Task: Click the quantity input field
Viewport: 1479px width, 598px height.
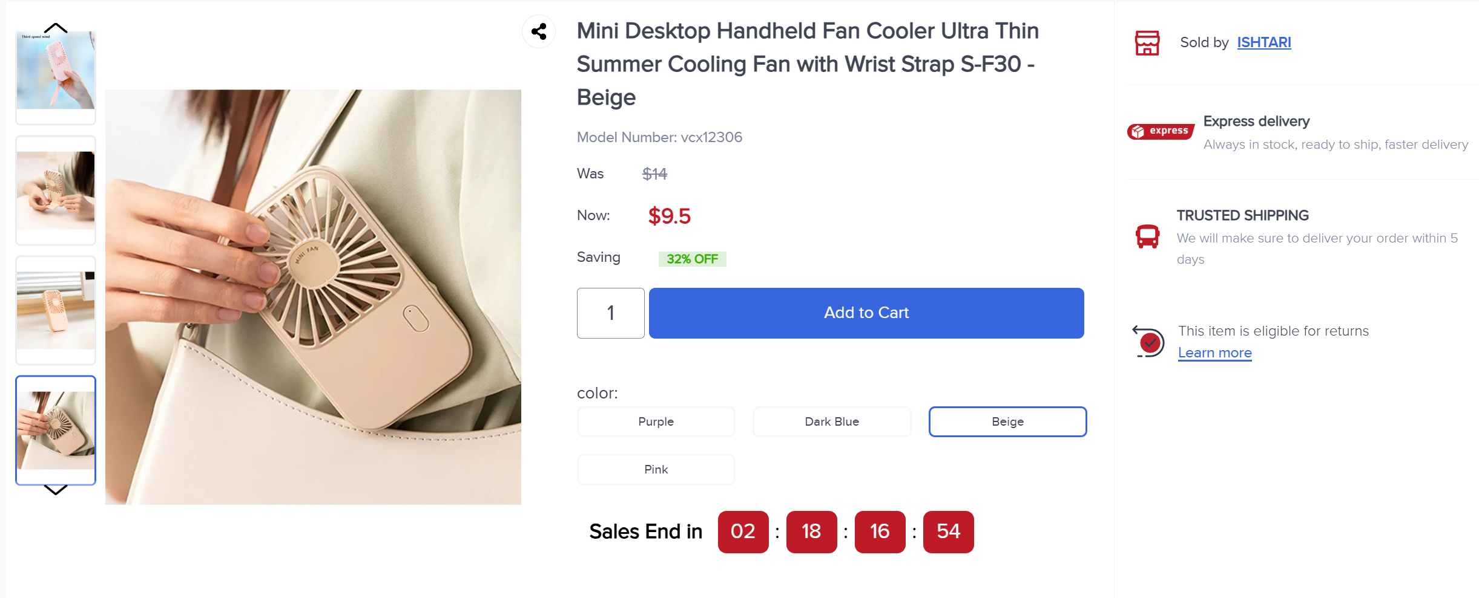Action: tap(610, 313)
